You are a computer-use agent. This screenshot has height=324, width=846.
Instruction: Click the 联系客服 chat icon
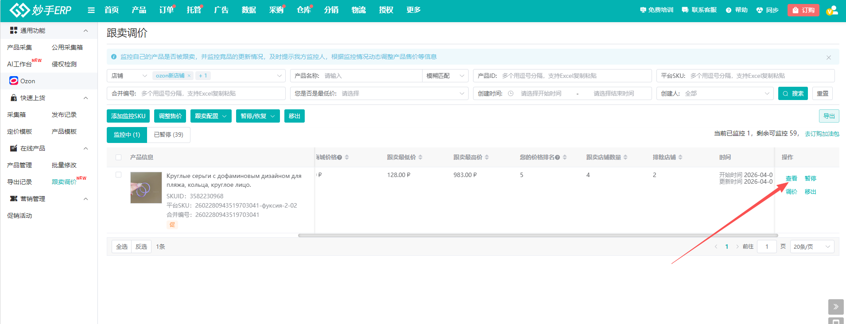(685, 10)
